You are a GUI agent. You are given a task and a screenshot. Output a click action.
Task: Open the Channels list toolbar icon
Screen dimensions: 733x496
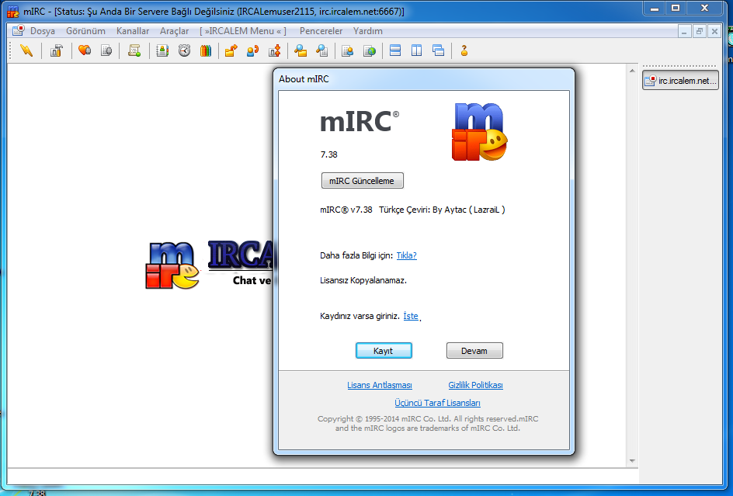[x=106, y=50]
